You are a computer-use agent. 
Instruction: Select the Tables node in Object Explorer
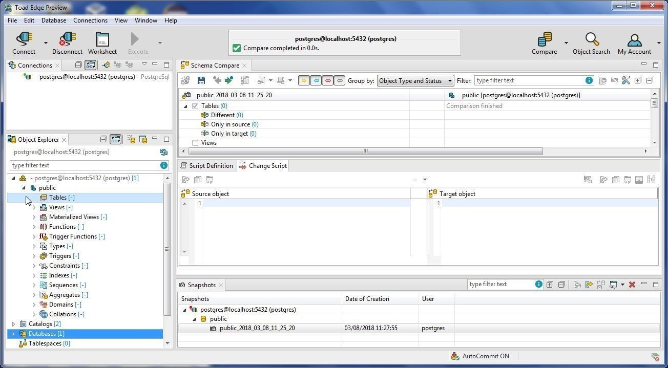pyautogui.click(x=57, y=198)
